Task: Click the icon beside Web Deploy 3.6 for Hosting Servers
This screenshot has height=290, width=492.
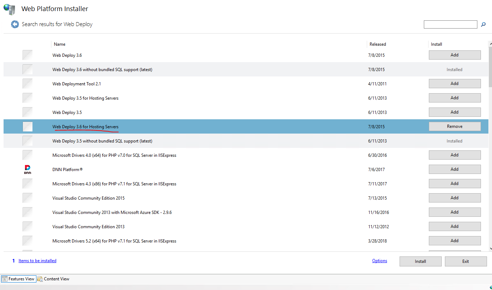Action: (27, 126)
